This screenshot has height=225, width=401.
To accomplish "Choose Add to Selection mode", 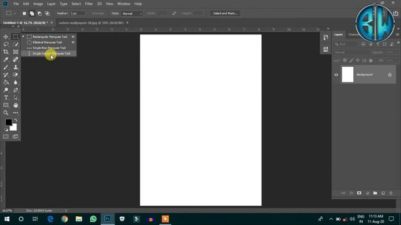I will point(32,13).
